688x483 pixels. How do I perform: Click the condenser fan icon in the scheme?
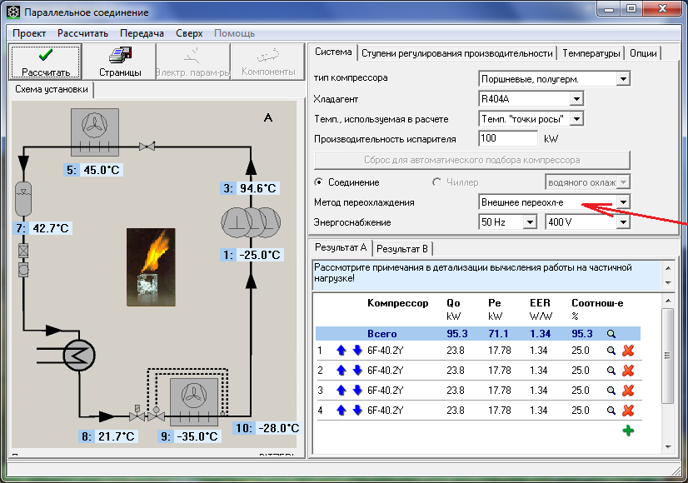coord(95,132)
